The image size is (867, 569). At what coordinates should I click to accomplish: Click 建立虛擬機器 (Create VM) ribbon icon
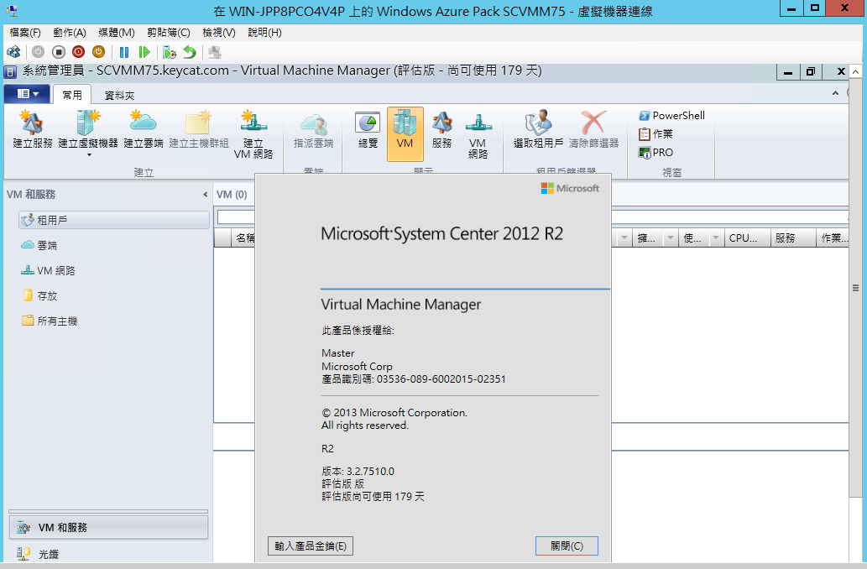tap(88, 129)
